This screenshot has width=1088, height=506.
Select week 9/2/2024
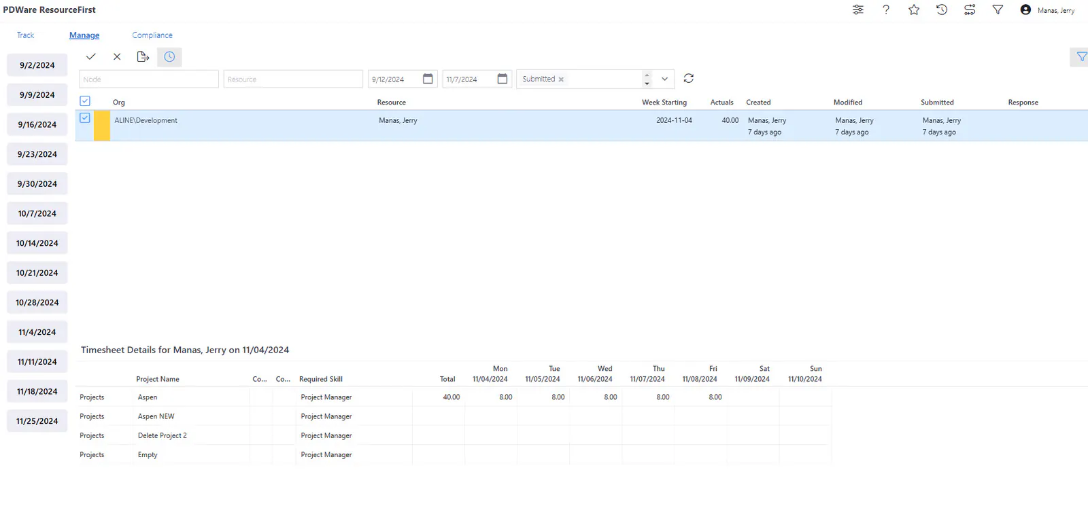(x=37, y=65)
